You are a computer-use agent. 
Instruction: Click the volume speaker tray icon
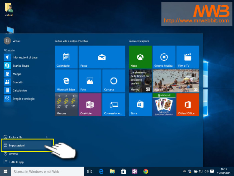point(206,171)
